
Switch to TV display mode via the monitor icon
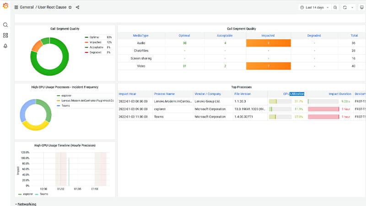[x=362, y=7]
